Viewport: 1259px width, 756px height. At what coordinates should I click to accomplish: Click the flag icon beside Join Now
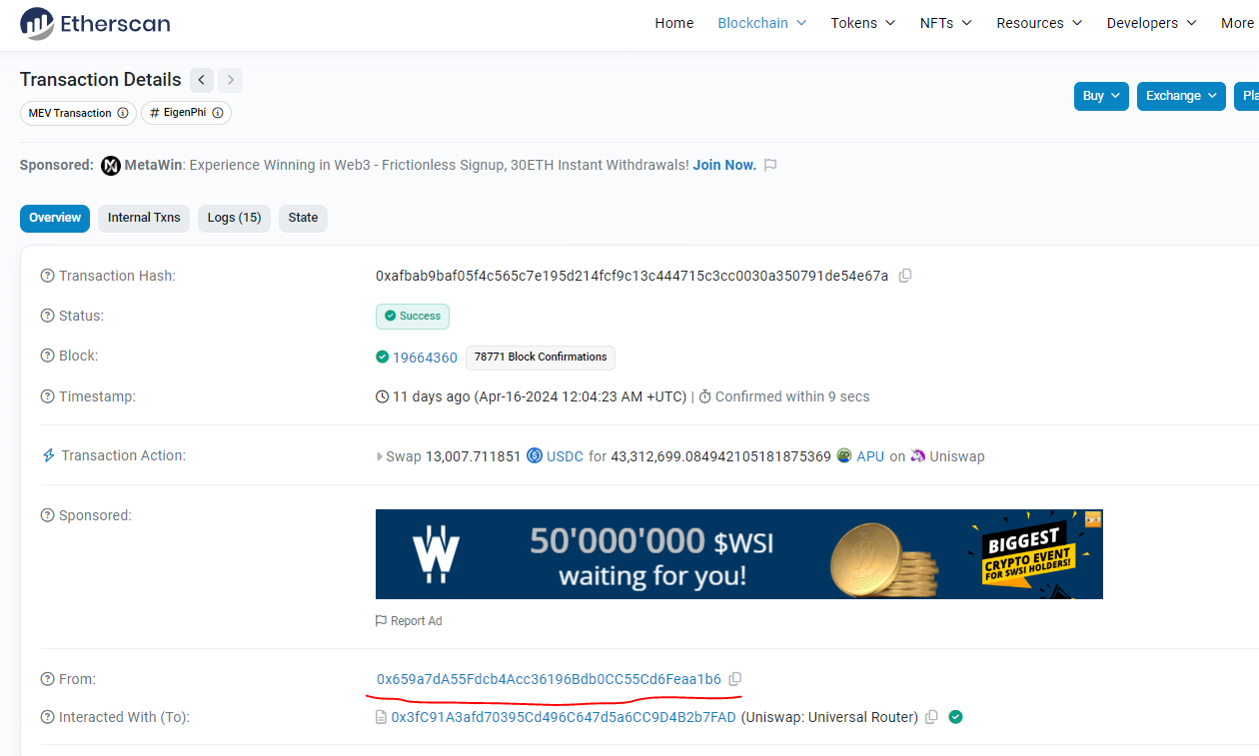point(770,166)
